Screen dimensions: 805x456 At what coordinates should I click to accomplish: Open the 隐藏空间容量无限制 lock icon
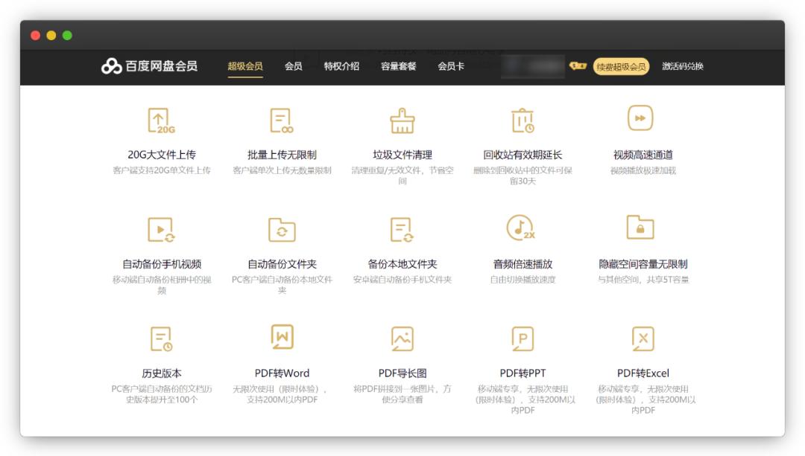click(641, 231)
